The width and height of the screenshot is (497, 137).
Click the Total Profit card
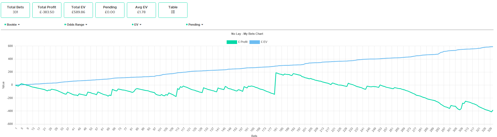47,10
